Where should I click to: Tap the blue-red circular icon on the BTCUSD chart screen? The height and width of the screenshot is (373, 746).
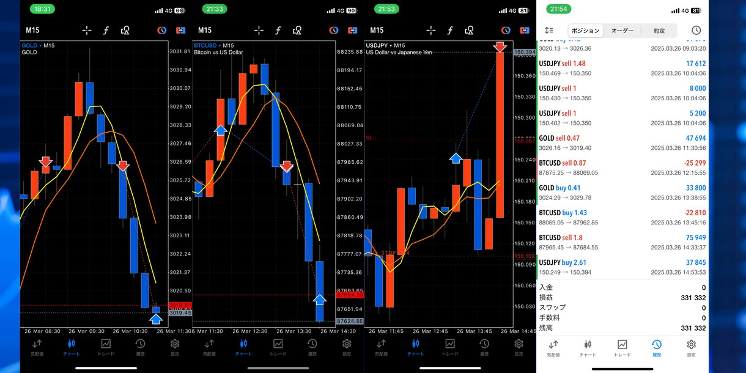(334, 30)
